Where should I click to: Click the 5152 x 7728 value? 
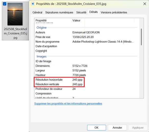tap(80, 66)
